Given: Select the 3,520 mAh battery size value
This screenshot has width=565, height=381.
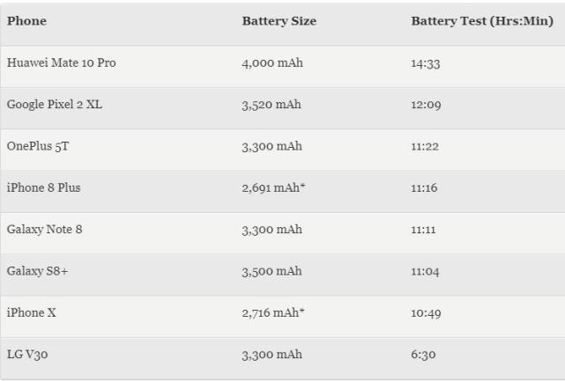Looking at the screenshot, I should [271, 105].
